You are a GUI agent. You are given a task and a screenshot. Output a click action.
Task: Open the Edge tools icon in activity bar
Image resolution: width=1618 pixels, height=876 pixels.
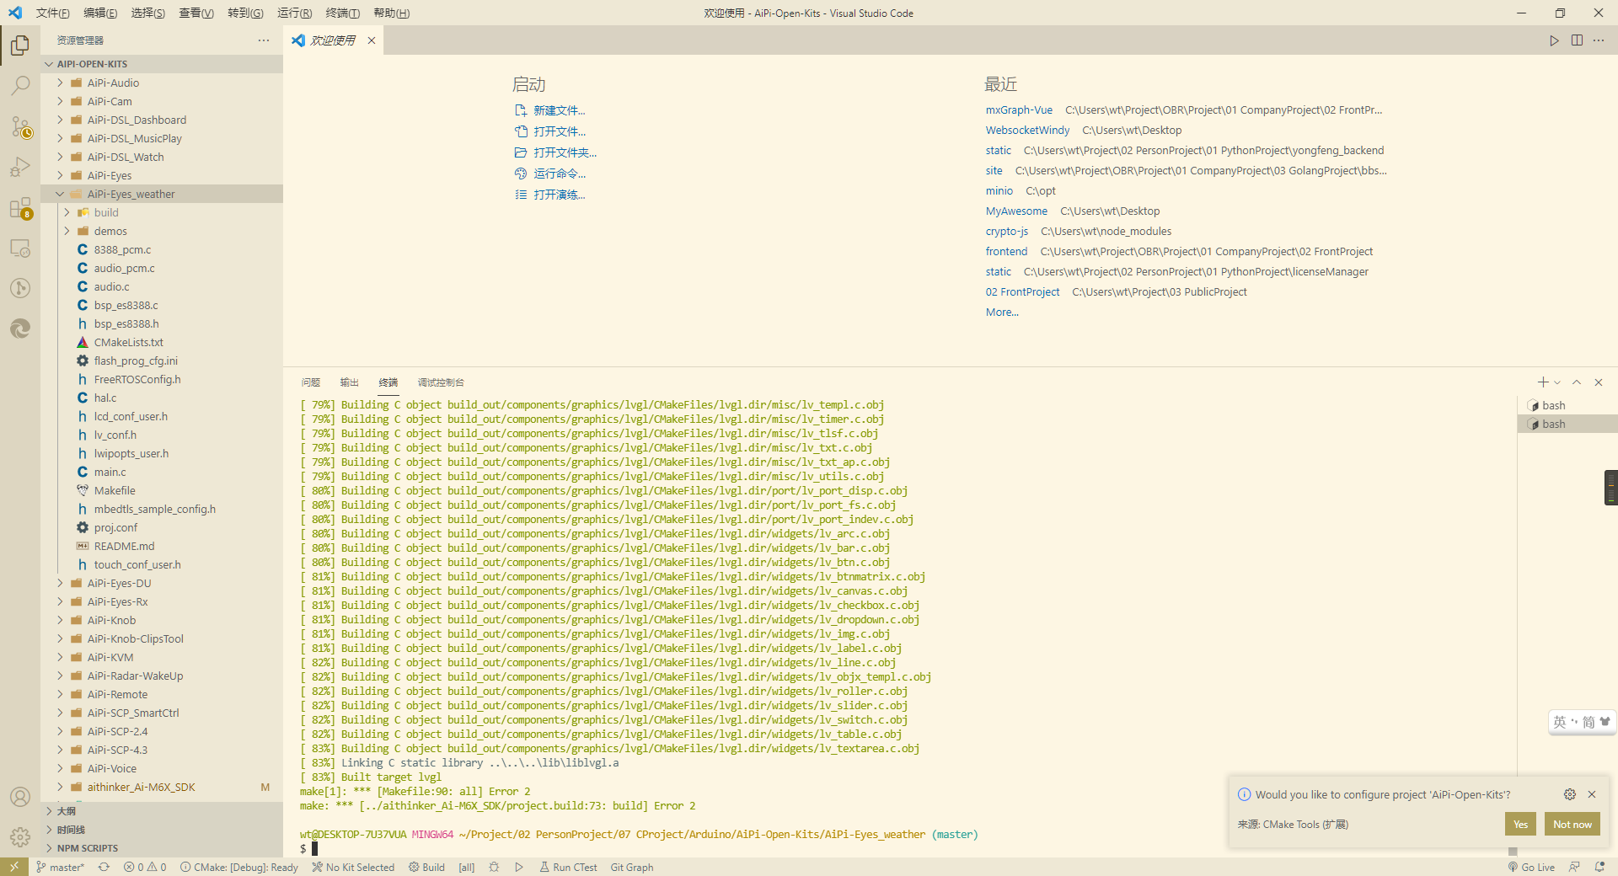(20, 328)
